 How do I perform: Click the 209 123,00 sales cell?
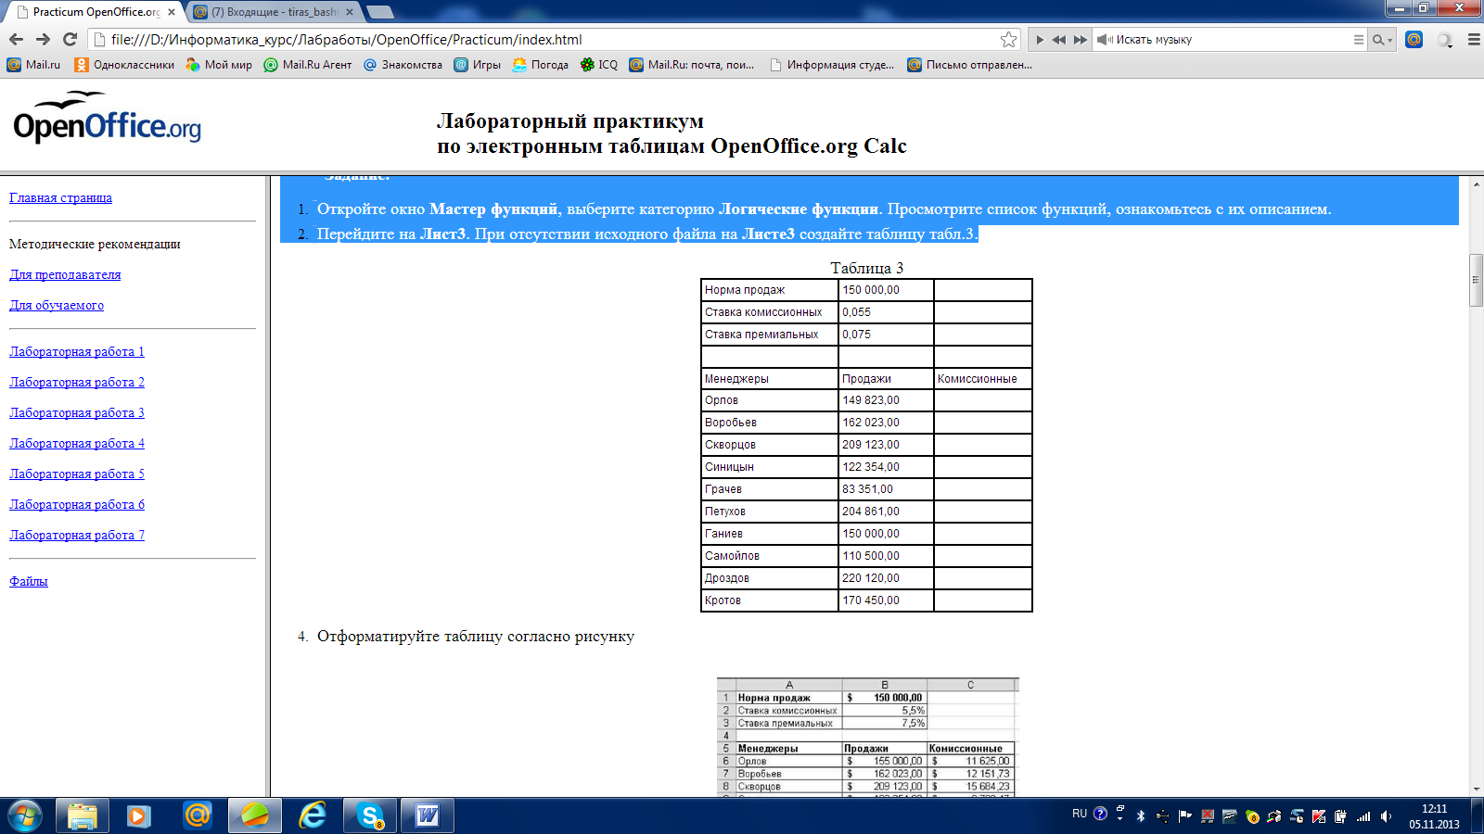(x=886, y=445)
